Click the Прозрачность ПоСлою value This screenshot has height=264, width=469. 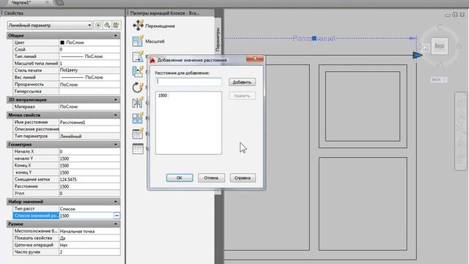89,84
